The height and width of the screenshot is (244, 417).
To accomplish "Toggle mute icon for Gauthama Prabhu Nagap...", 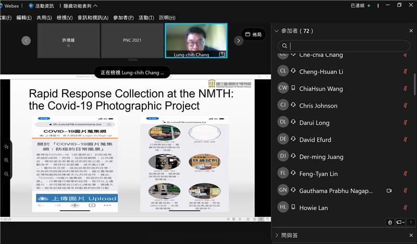I will point(406,190).
